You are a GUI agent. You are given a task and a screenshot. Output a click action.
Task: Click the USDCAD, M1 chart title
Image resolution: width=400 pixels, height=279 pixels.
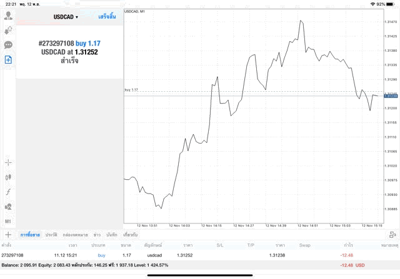coord(135,11)
